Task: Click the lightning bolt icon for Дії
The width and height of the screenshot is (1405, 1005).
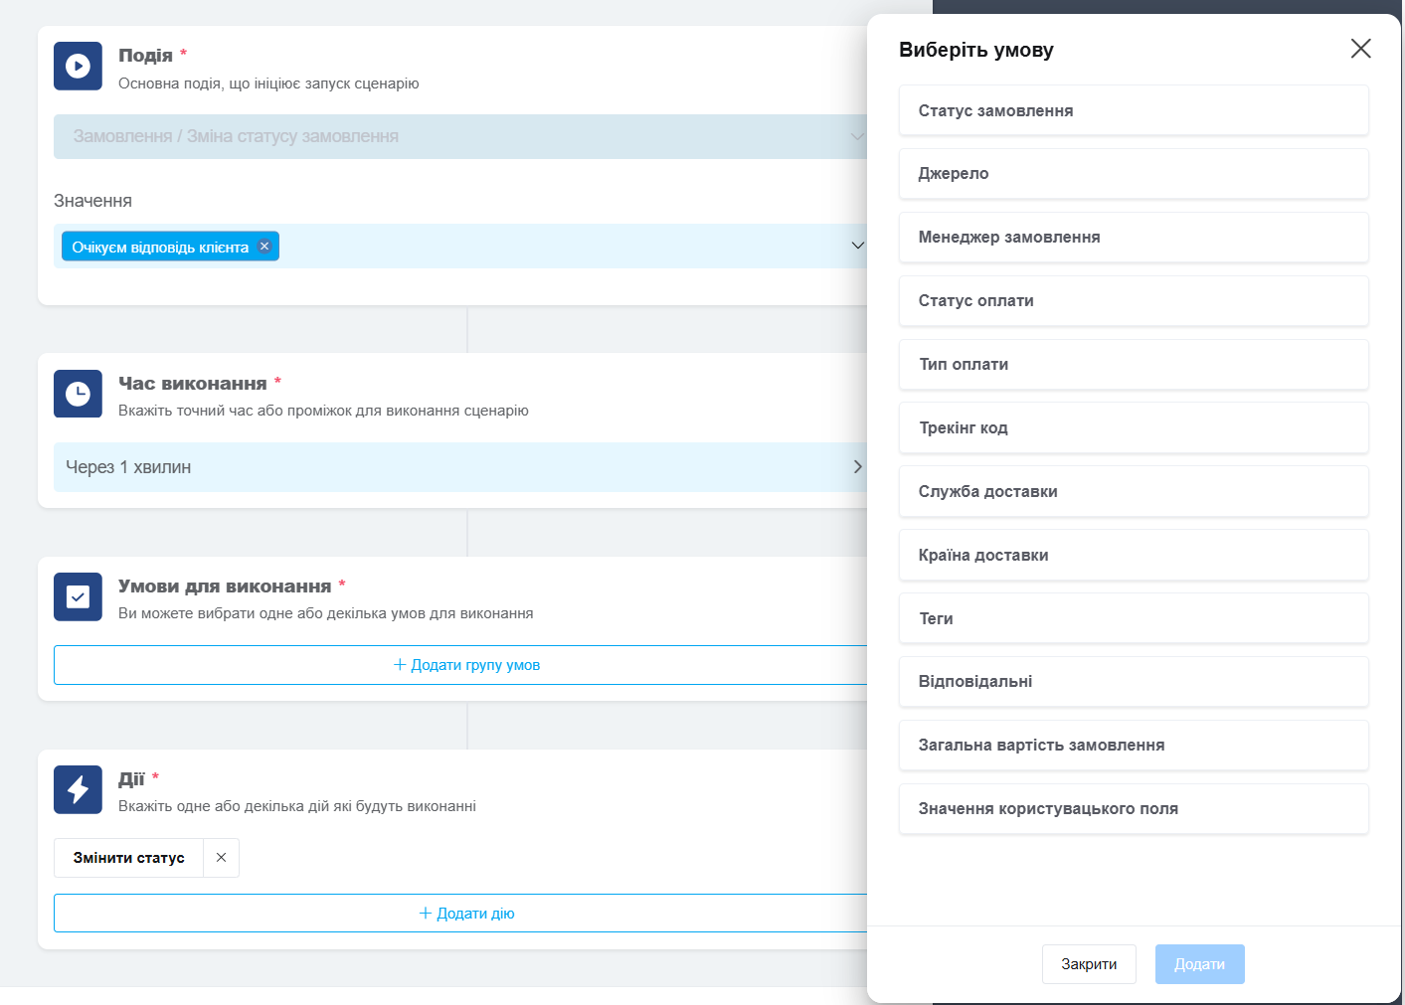Action: point(78,789)
